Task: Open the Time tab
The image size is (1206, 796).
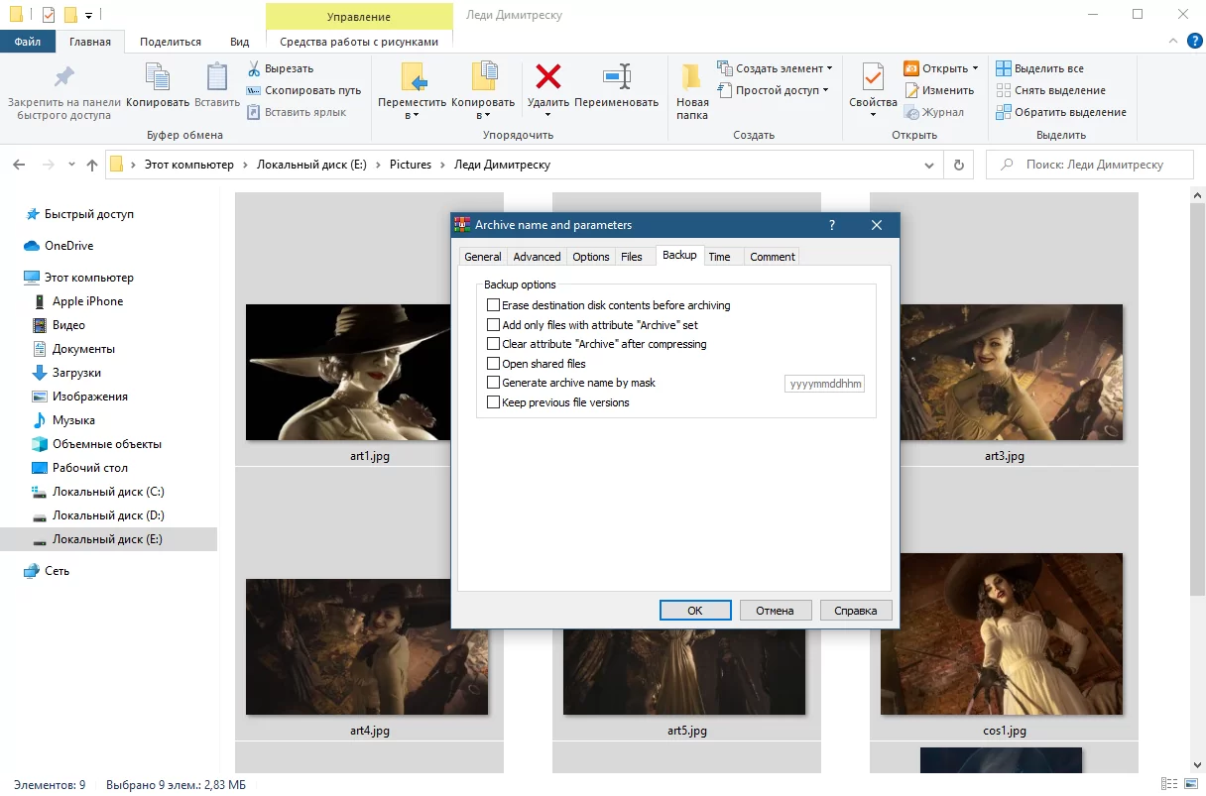Action: click(720, 257)
